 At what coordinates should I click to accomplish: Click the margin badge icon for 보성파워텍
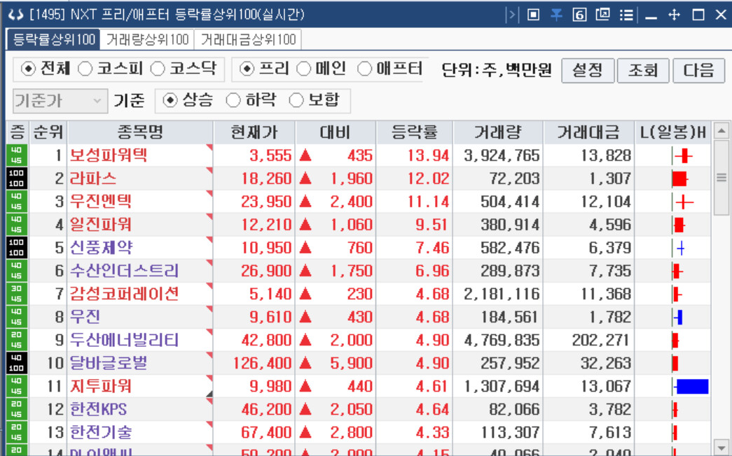pyautogui.click(x=16, y=155)
